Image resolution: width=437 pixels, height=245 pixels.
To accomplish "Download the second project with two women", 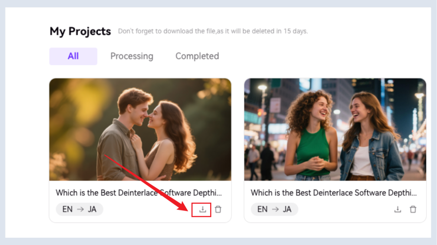I will tap(398, 209).
